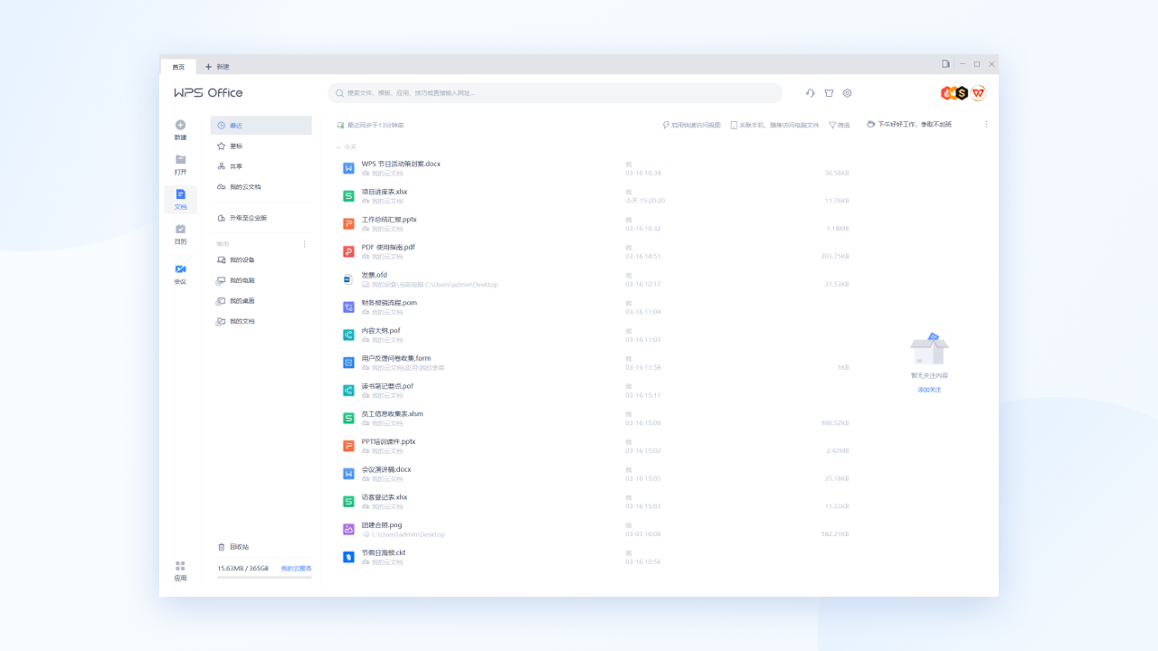Open the settings gear icon

tap(848, 93)
